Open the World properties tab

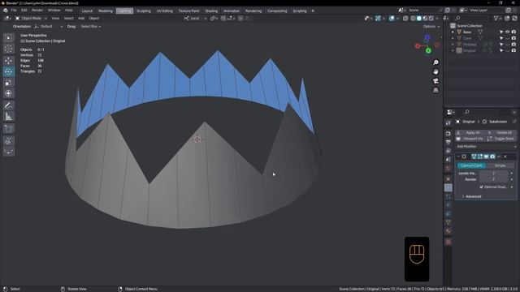click(448, 168)
